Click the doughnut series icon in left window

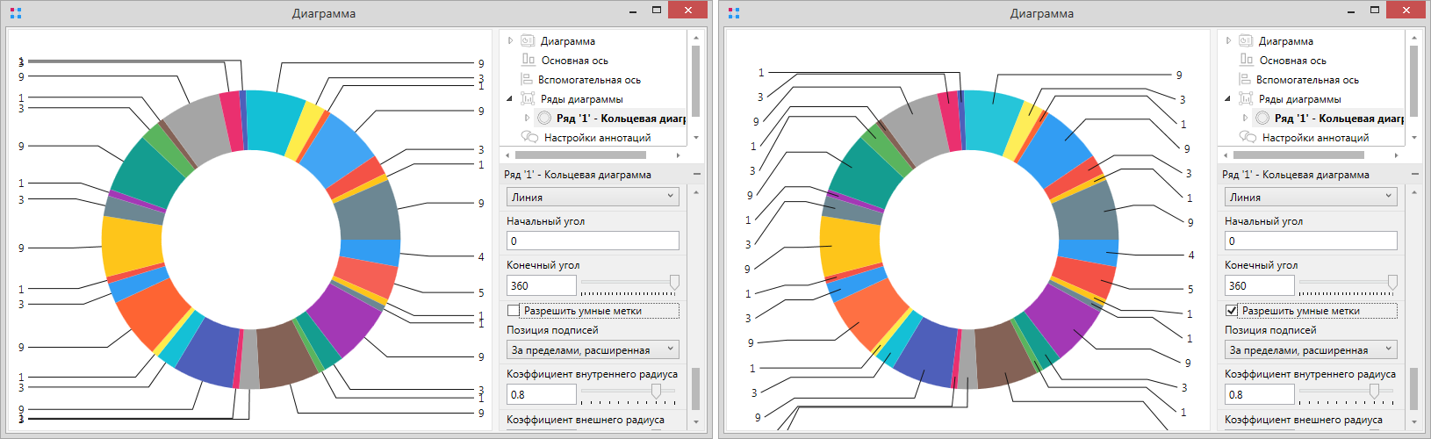pyautogui.click(x=544, y=118)
